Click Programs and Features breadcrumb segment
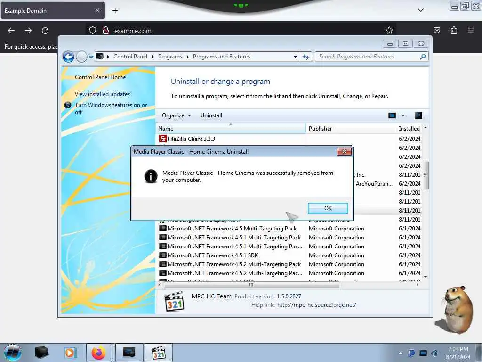 [x=221, y=57]
